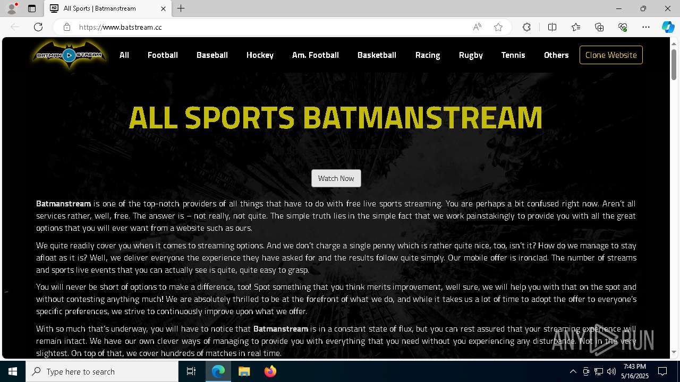Go to the Rugby section
Viewport: 680px width, 382px height.
(471, 55)
